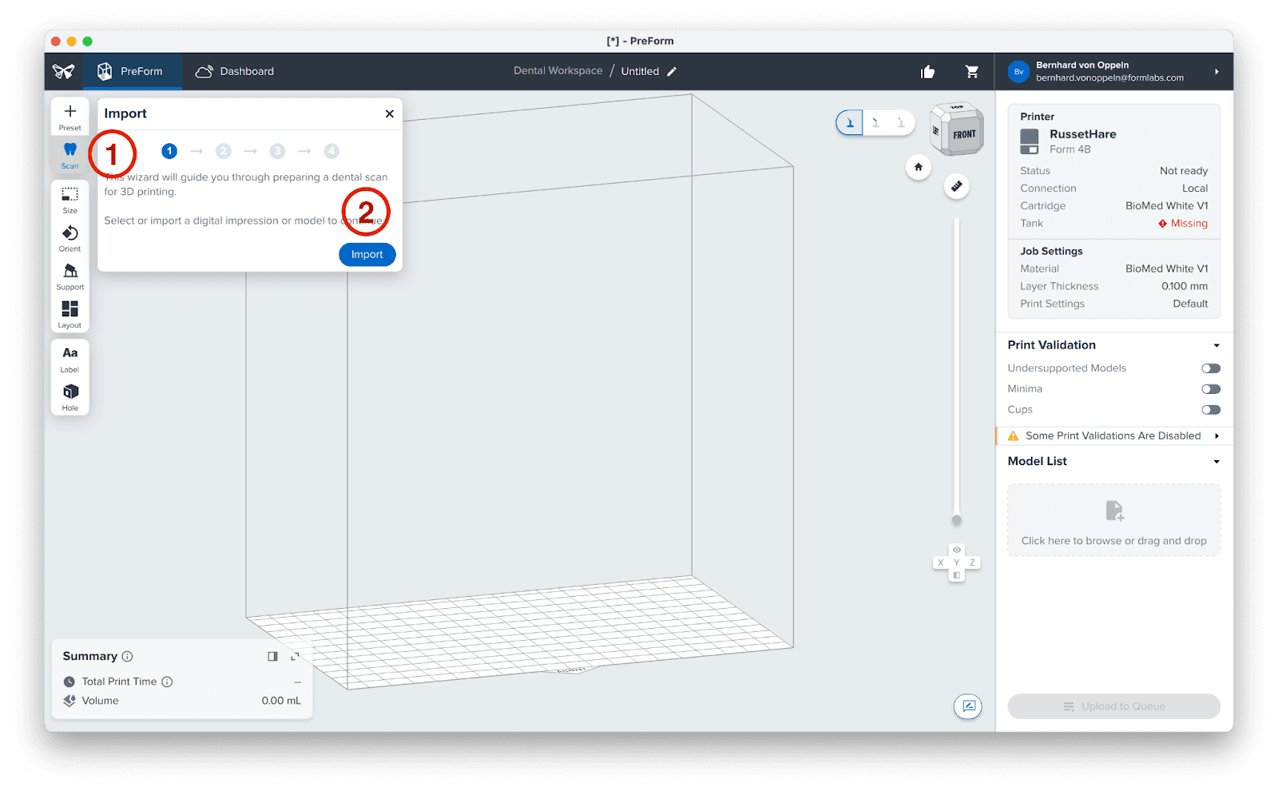Click the browse or drag and drop area

click(1113, 520)
